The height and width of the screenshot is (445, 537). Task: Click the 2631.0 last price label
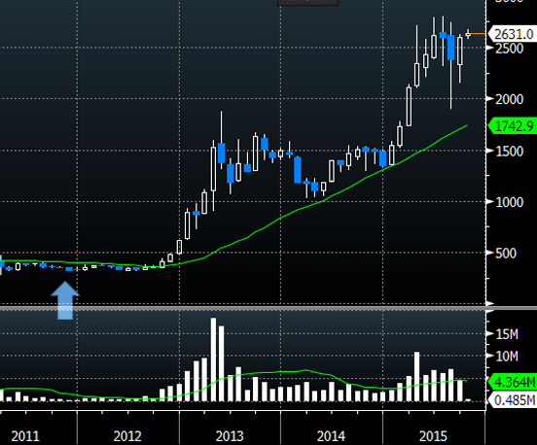[x=512, y=34]
